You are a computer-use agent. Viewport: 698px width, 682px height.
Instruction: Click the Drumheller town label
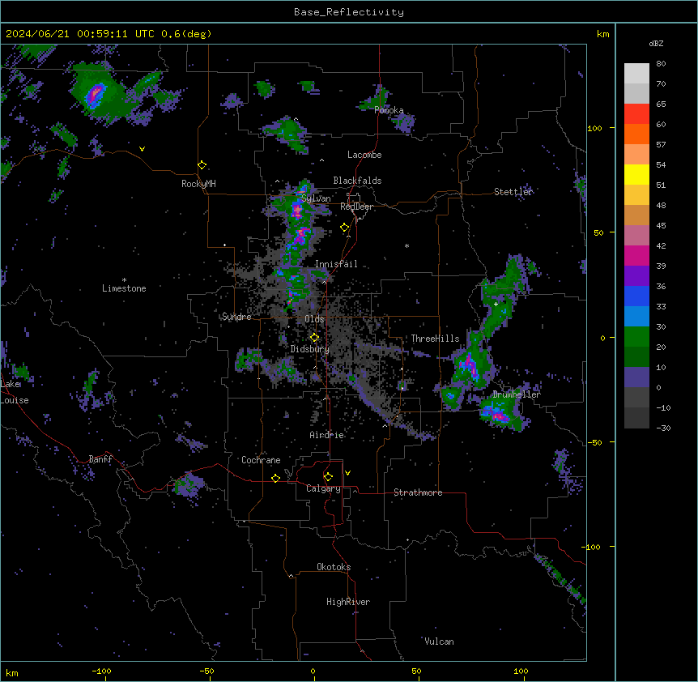coord(517,394)
